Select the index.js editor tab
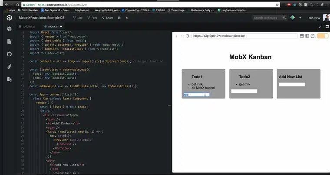 (53, 26)
